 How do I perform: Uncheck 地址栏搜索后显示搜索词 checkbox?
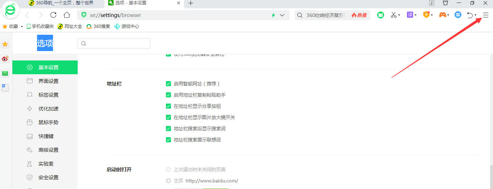pyautogui.click(x=168, y=129)
